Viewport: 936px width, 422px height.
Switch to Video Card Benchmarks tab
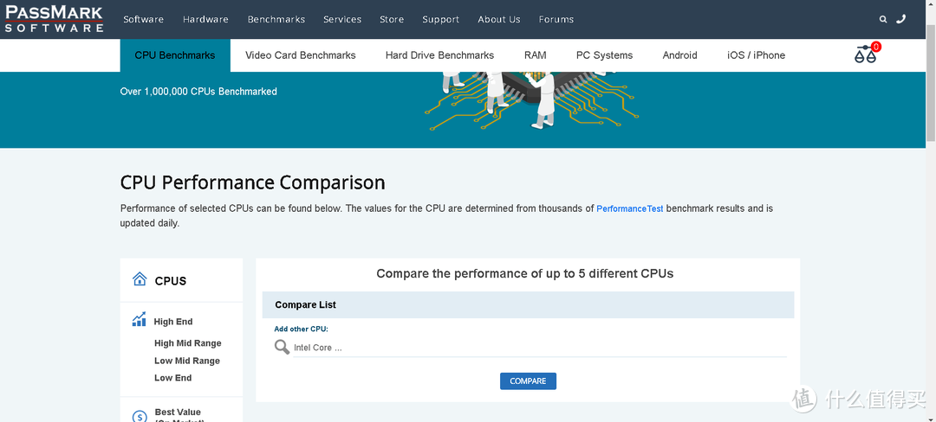click(x=300, y=55)
